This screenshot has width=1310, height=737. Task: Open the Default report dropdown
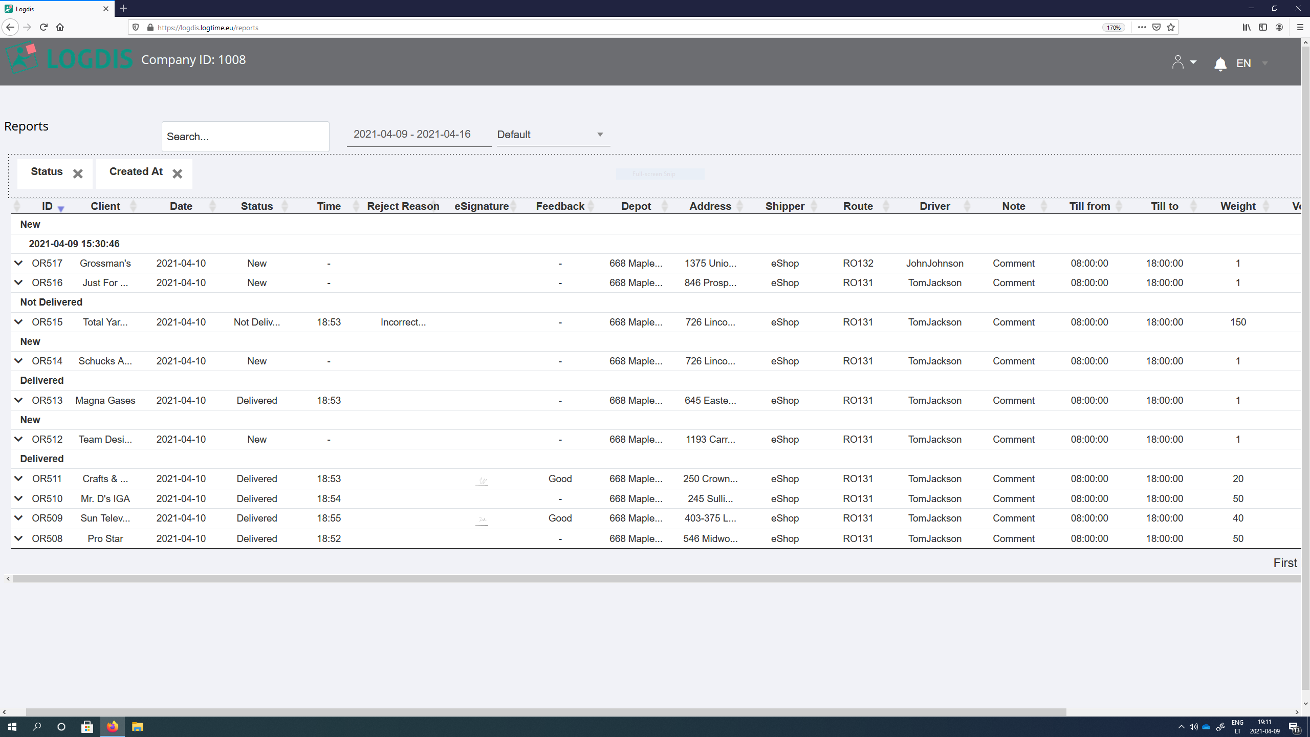coord(552,134)
